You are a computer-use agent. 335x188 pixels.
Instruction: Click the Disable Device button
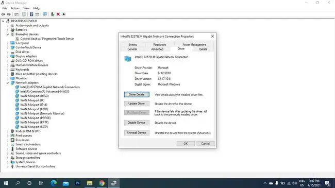click(x=137, y=123)
